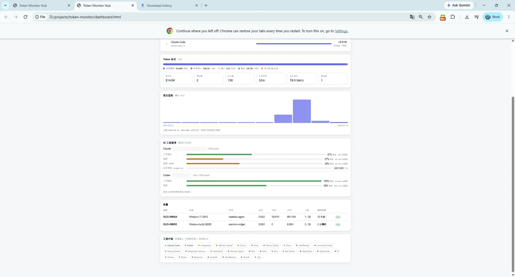
Task: Click the orange legend dot beside 0 0.0%
Action: [x=262, y=69]
